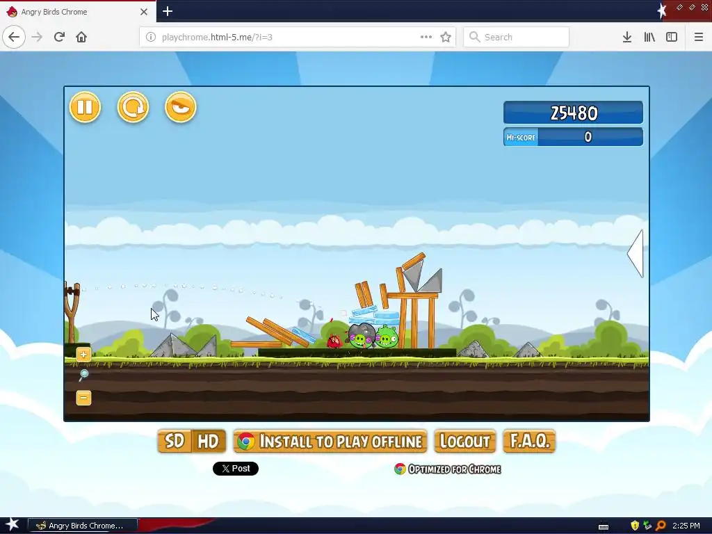
Task: Go back to the previous page
Action: [x=14, y=37]
